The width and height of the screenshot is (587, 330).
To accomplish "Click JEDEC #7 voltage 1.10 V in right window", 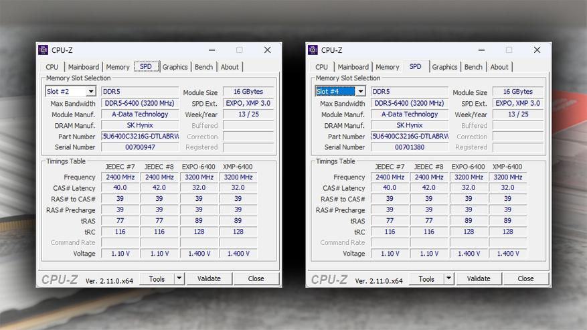I will click(x=390, y=254).
